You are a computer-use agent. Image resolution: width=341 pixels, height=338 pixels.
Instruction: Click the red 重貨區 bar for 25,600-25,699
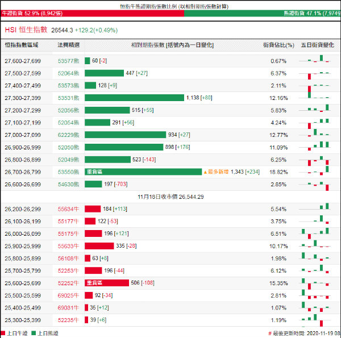click(x=107, y=283)
